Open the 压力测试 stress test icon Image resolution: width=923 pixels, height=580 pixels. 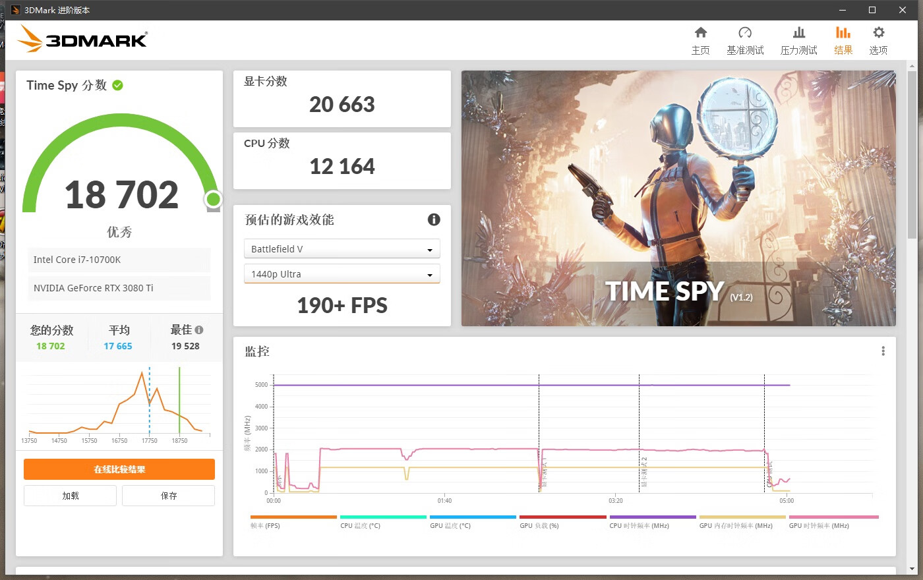pos(798,32)
